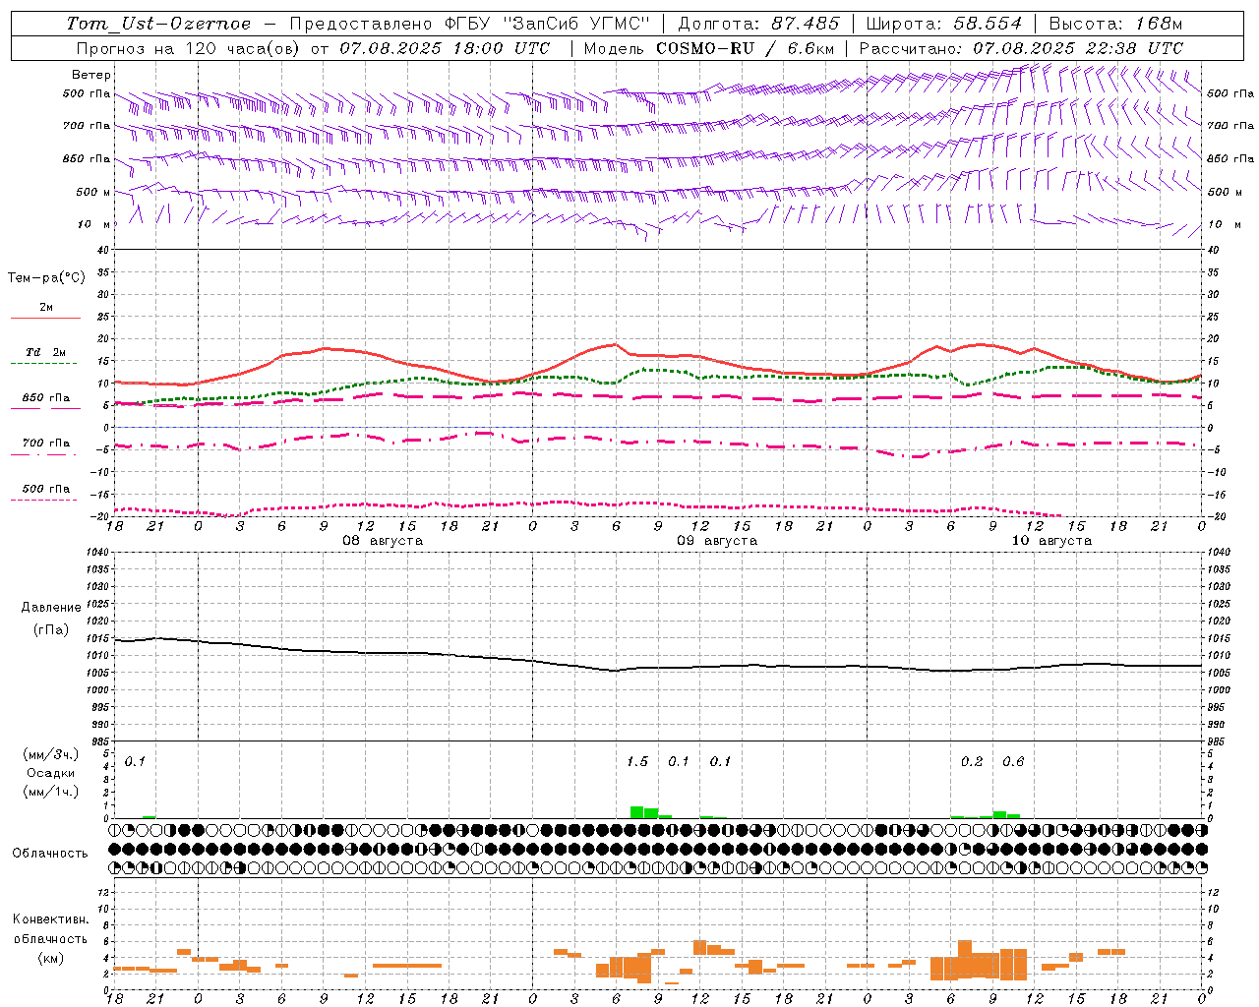Click the 1.5 precipitation amount
The height and width of the screenshot is (1007, 1259).
[x=637, y=762]
